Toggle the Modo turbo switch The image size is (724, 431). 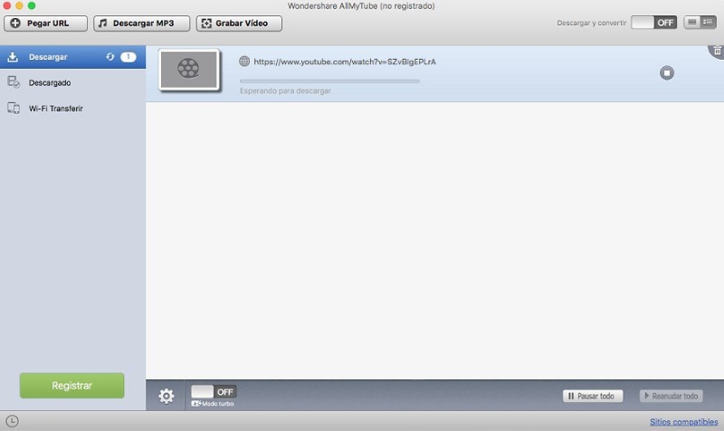coord(214,392)
